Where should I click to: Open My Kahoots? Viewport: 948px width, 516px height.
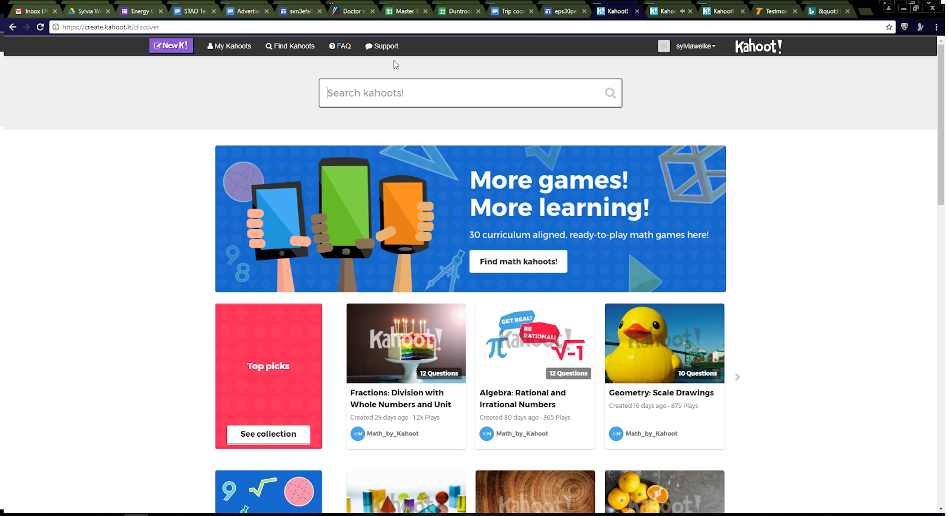[x=229, y=46]
